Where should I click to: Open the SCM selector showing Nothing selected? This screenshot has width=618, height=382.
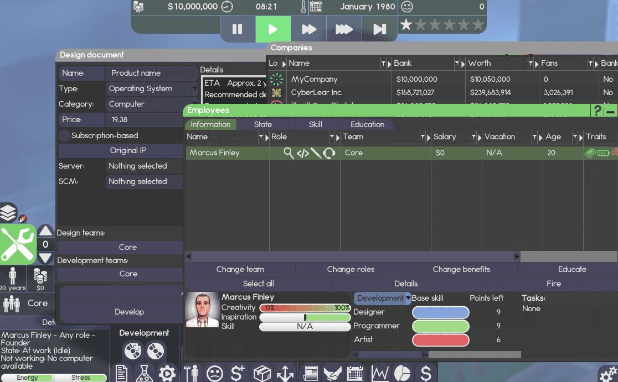click(x=144, y=181)
